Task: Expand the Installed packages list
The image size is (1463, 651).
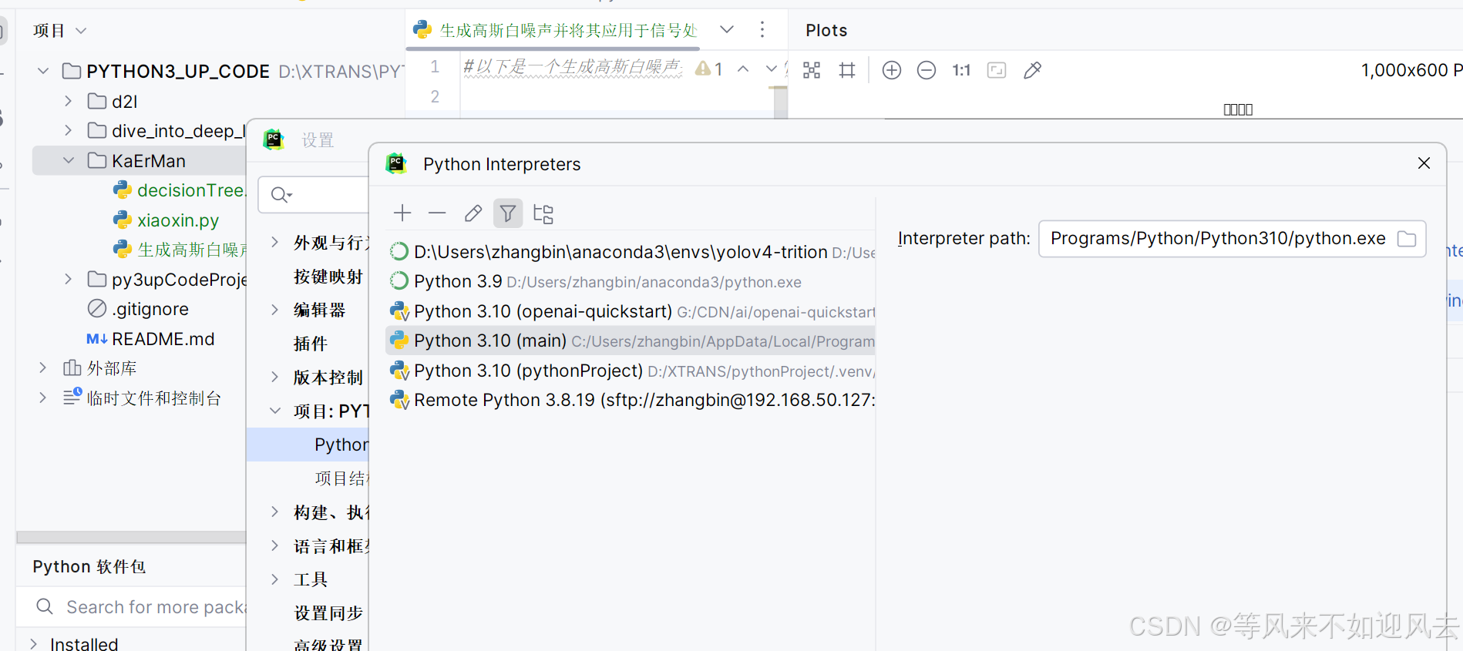Action: tap(34, 643)
